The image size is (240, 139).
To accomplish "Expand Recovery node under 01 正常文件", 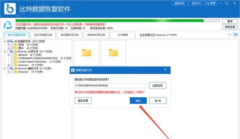I will coord(9,65).
